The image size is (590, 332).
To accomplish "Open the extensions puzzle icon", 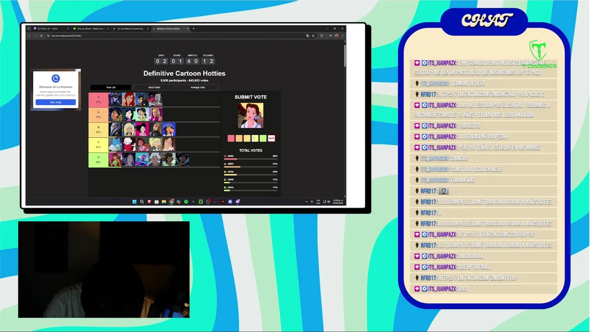I will (322, 36).
